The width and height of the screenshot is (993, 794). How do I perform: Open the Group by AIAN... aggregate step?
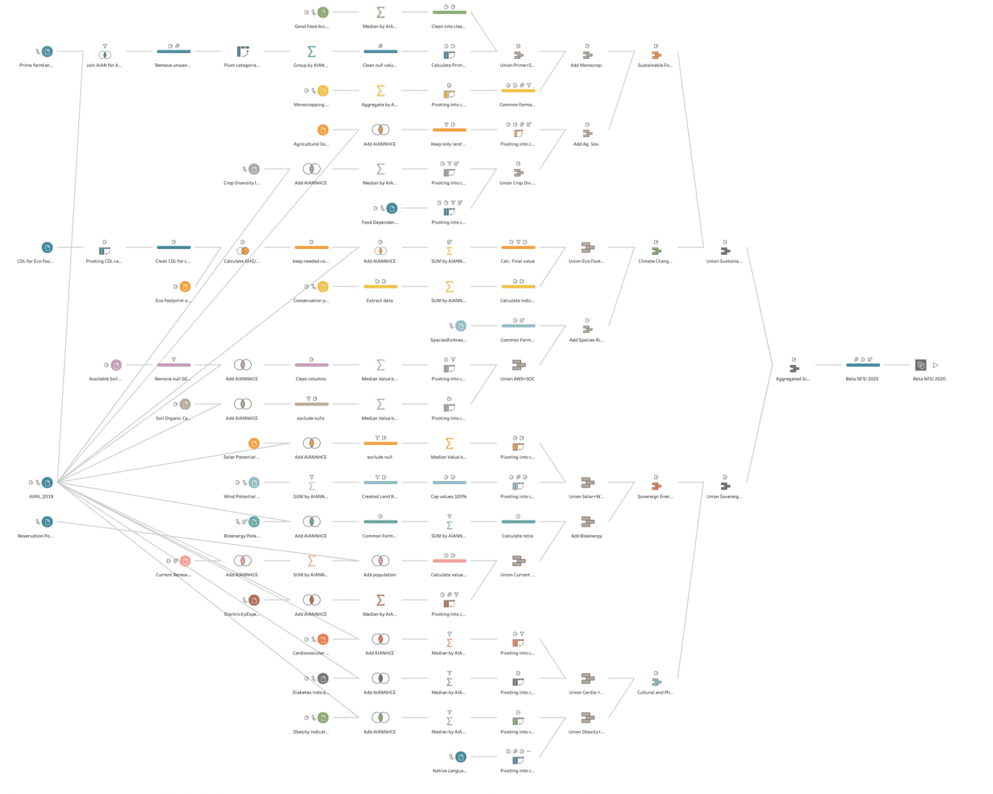click(x=312, y=52)
